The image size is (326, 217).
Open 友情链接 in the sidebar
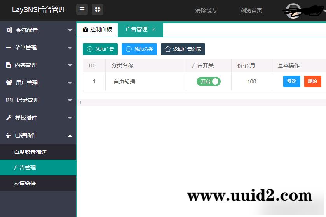(x=25, y=183)
